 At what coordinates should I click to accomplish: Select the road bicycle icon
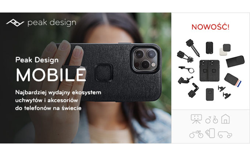[x=211, y=120]
